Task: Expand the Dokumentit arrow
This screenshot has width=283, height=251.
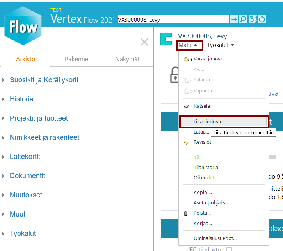Action: [3, 176]
